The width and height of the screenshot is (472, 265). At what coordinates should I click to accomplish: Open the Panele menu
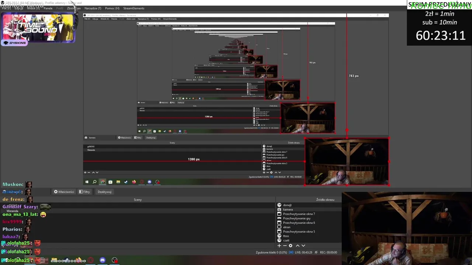pos(48,8)
